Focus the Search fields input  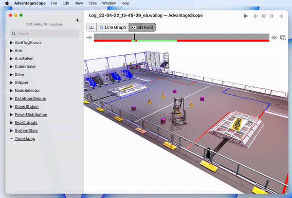click(44, 33)
